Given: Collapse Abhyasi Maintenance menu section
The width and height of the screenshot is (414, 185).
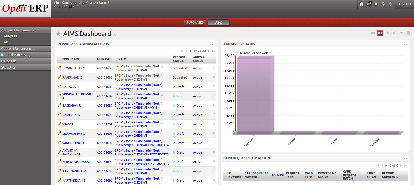Looking at the screenshot, I should point(26,30).
